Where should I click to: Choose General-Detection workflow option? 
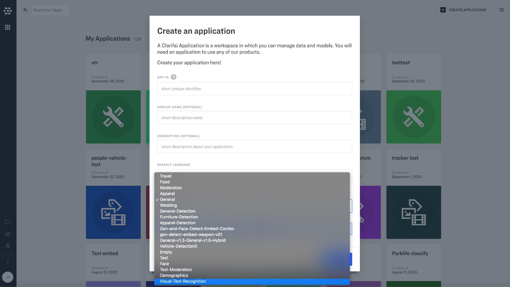tap(177, 211)
